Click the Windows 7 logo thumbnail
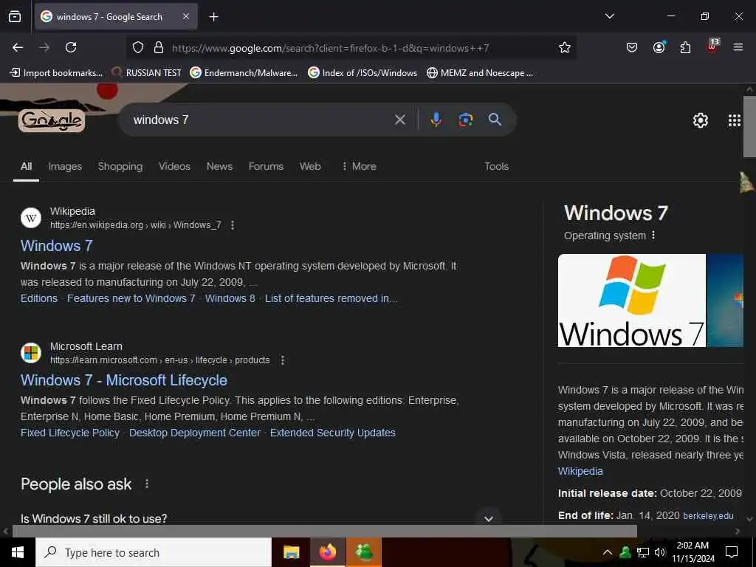The height and width of the screenshot is (567, 756). [632, 300]
